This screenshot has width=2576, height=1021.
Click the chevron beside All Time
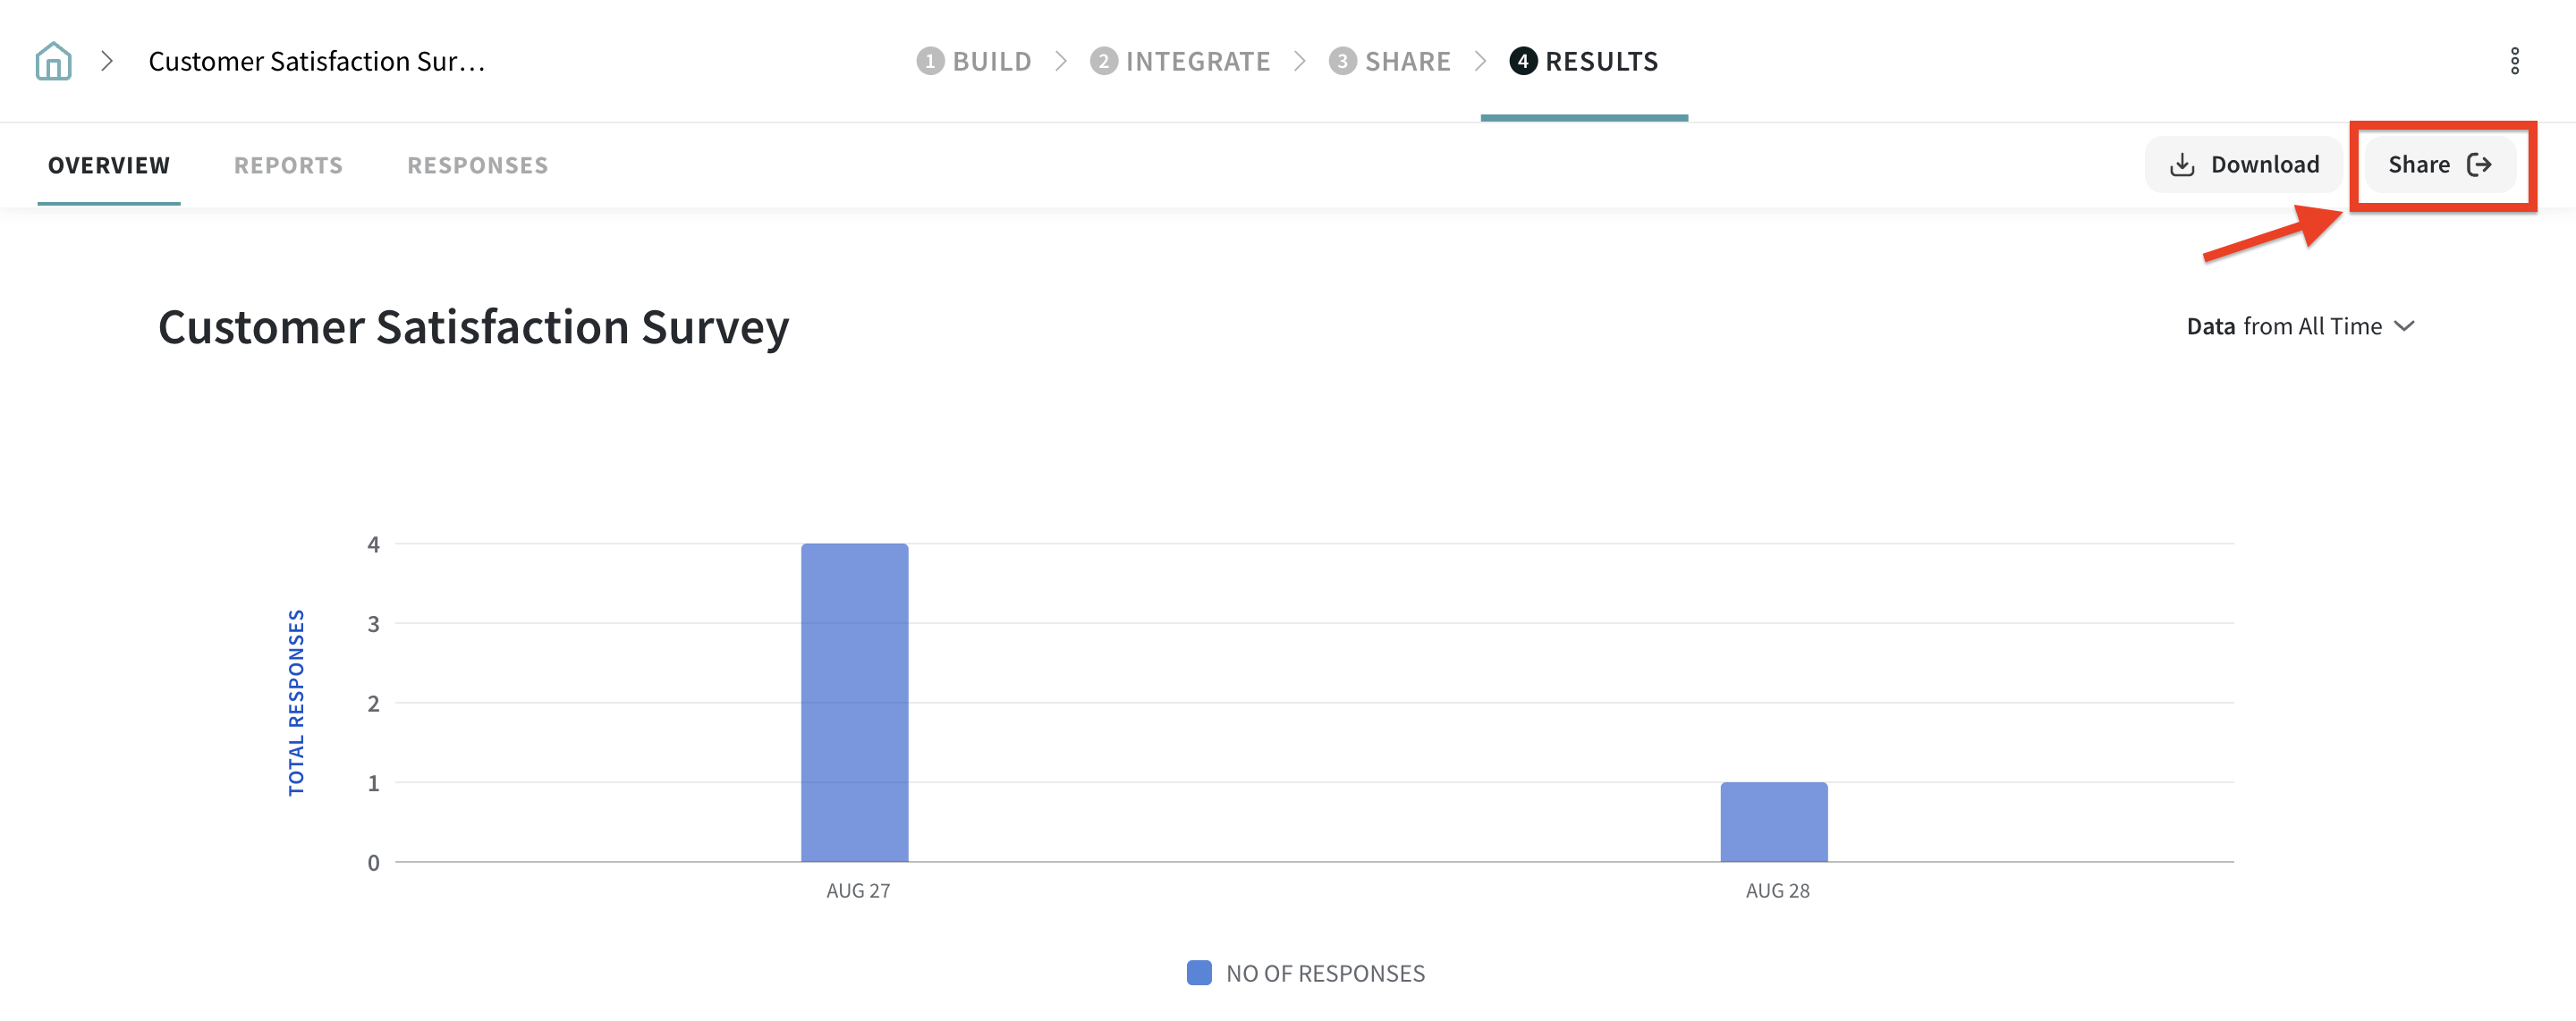pyautogui.click(x=2405, y=327)
